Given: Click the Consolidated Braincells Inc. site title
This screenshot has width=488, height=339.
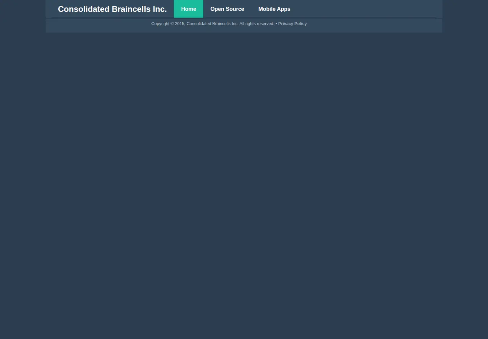Looking at the screenshot, I should [112, 9].
